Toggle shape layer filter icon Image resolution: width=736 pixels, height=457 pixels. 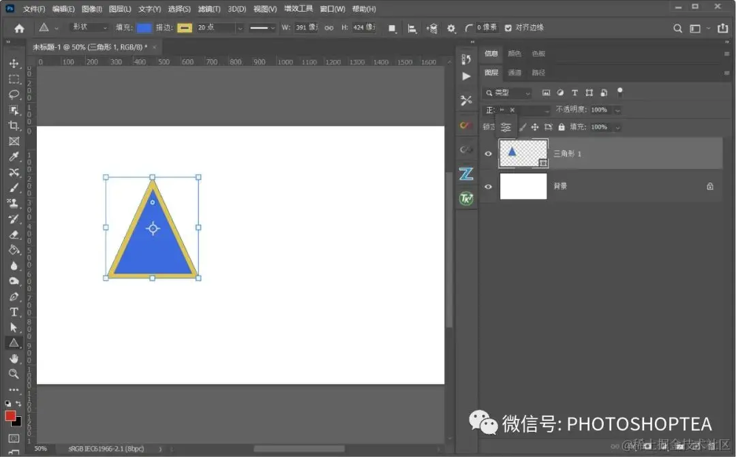pos(589,93)
